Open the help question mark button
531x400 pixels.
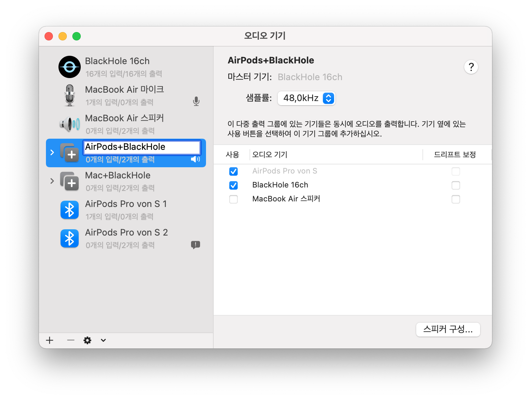[471, 67]
